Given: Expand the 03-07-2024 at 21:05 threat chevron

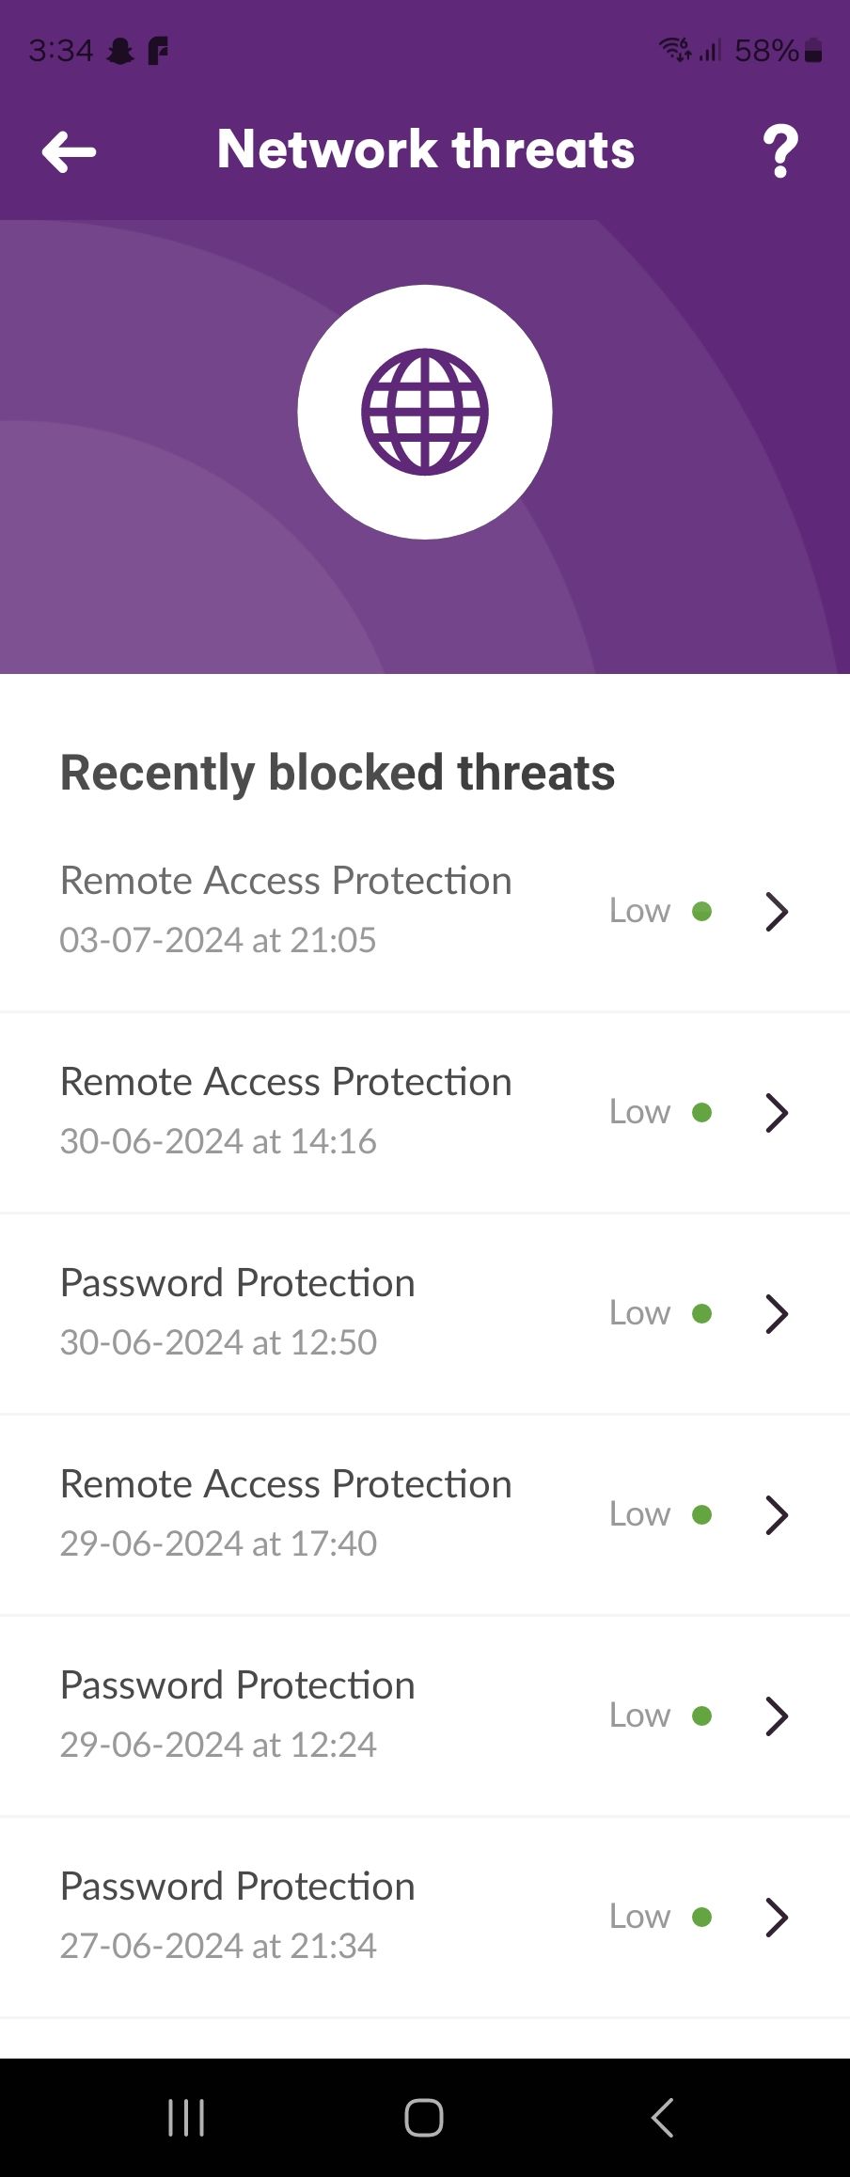Looking at the screenshot, I should pos(777,911).
